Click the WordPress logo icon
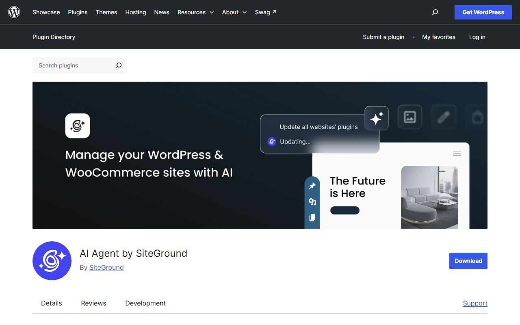Screen dimensions: 520x325 tap(14, 12)
